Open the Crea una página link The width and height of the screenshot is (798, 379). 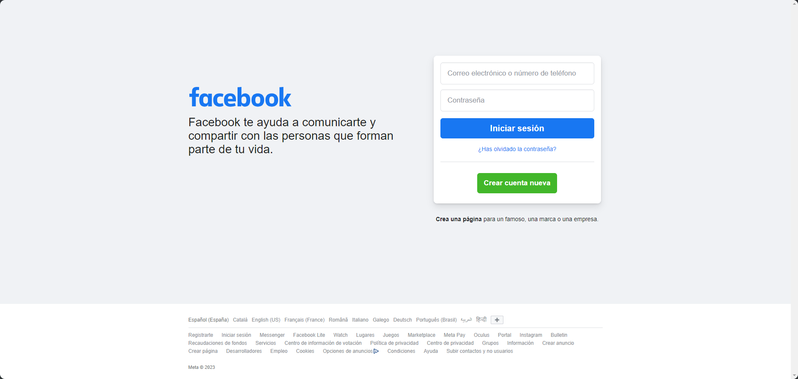[x=459, y=219]
